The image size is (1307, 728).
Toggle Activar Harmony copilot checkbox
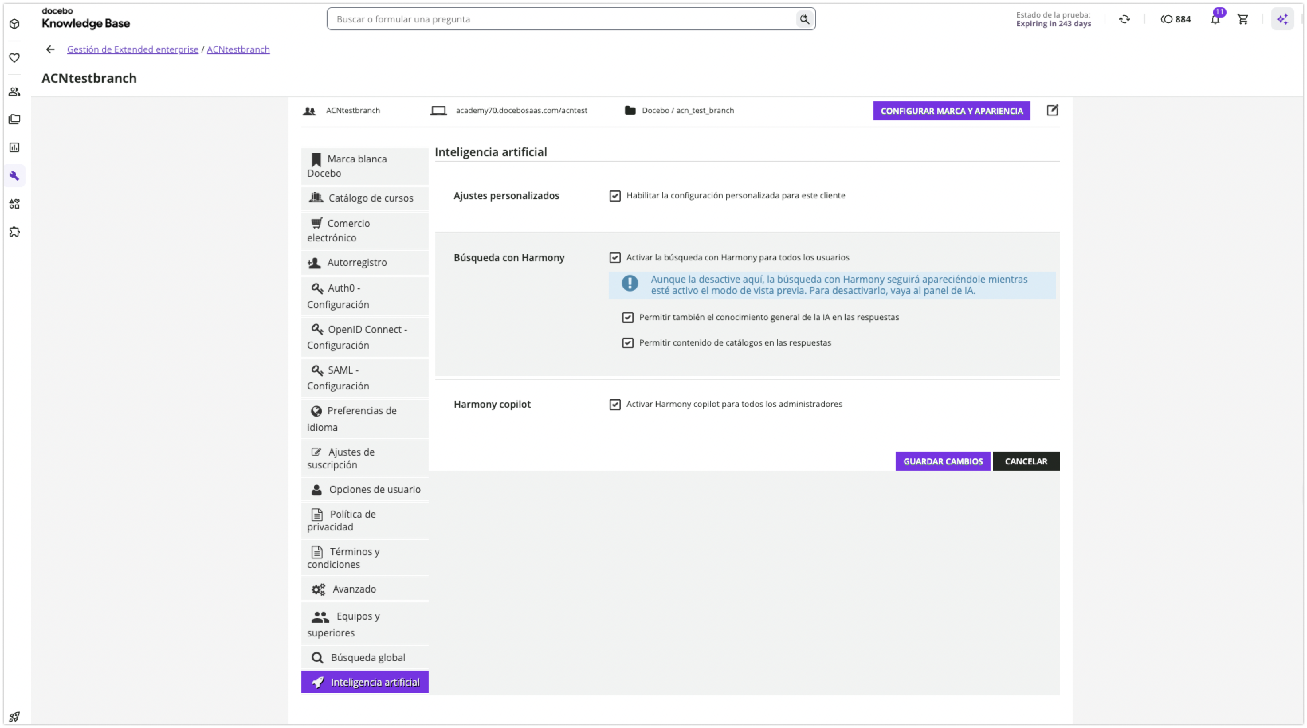[x=615, y=405]
